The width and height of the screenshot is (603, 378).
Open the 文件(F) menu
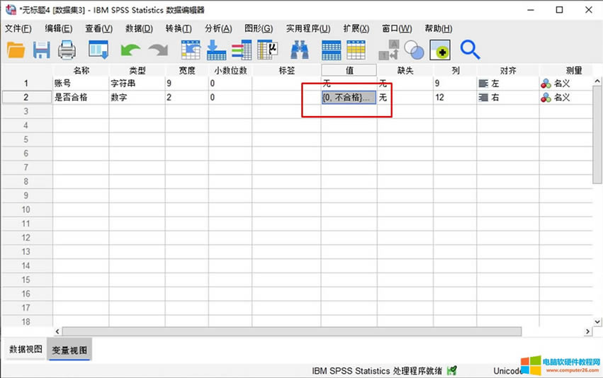tap(18, 28)
